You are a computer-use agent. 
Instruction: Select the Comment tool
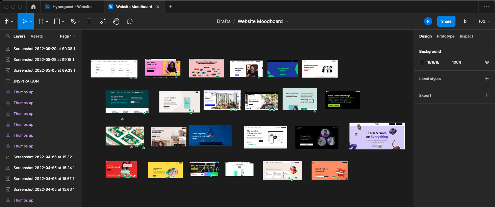point(129,21)
